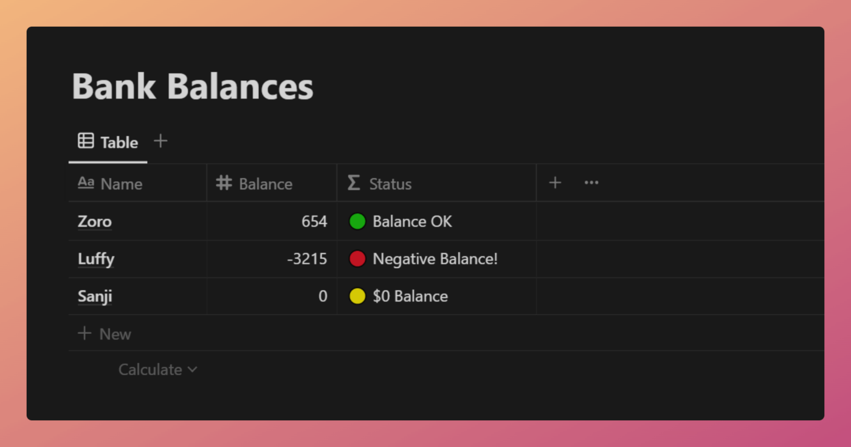
Task: Click the Bank Balances page title
Action: (x=192, y=86)
